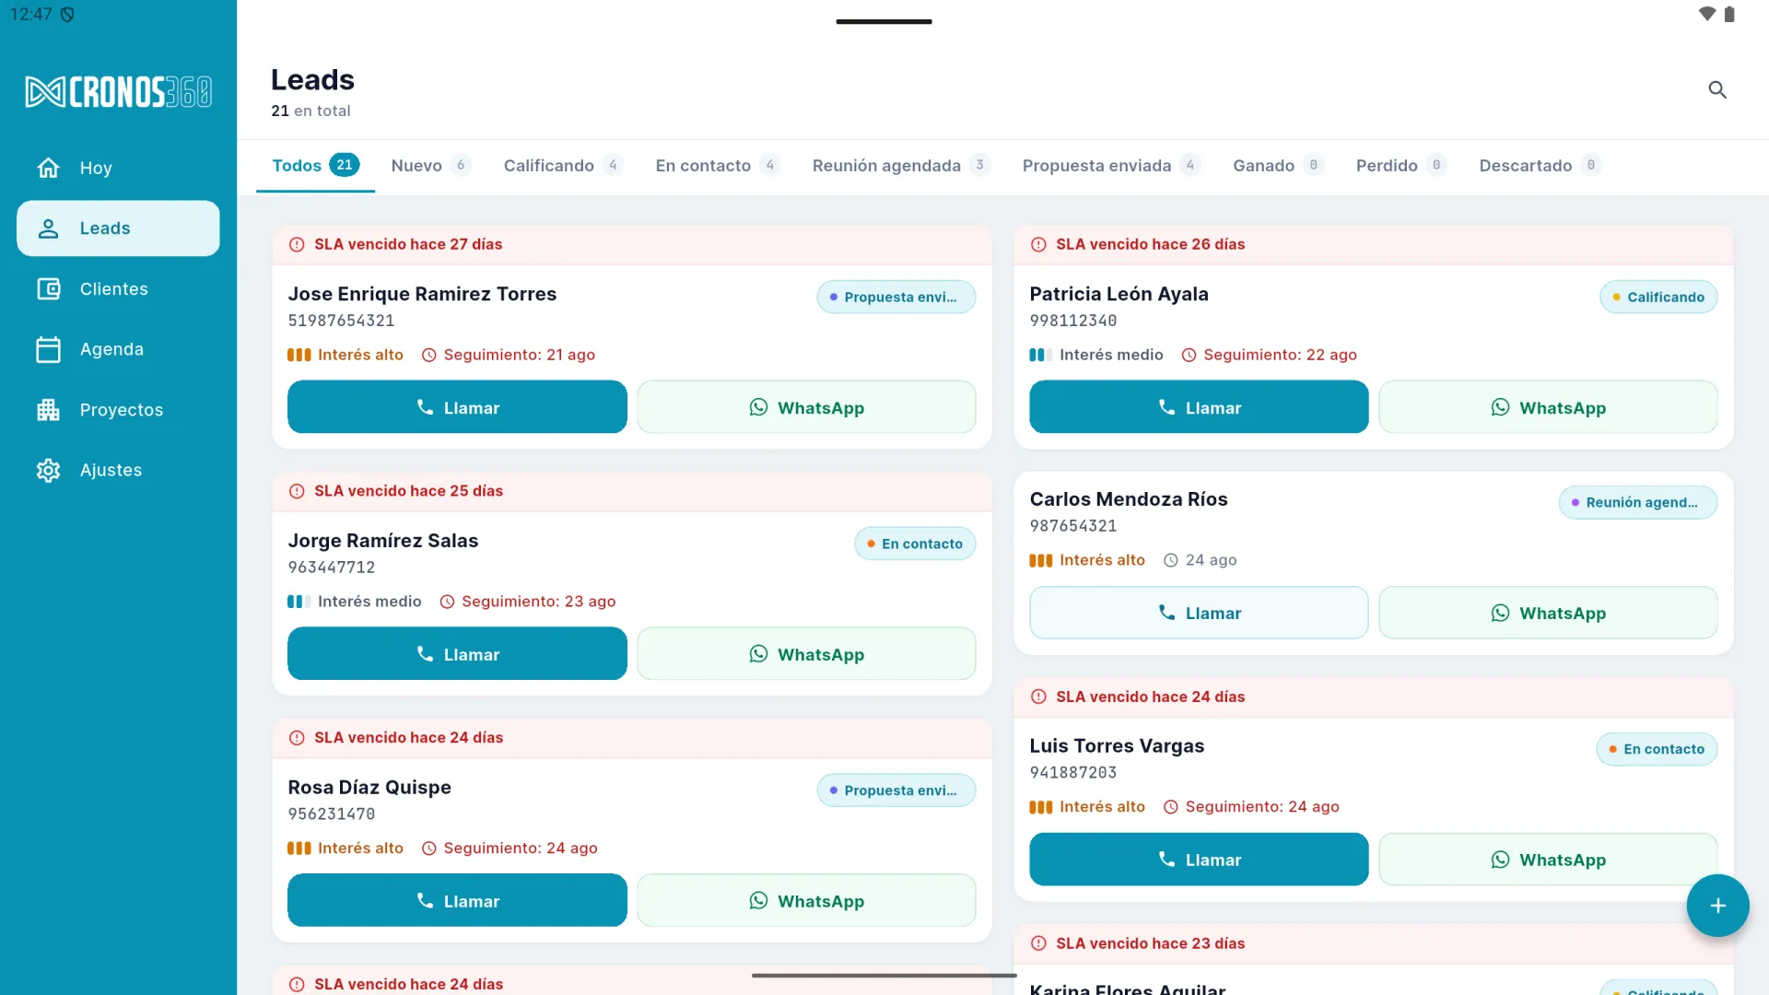This screenshot has height=995, width=1769.
Task: Open Leads in the sidebar
Action: click(118, 228)
